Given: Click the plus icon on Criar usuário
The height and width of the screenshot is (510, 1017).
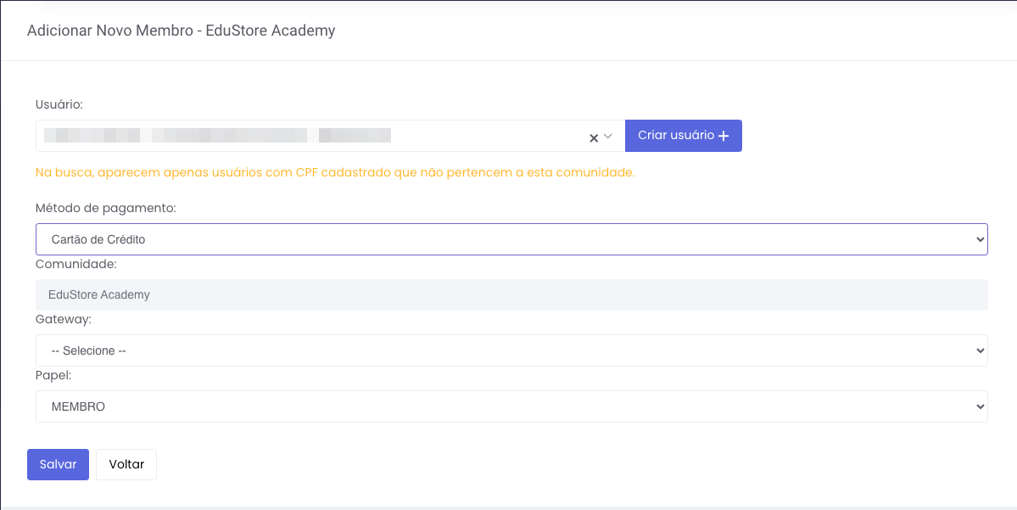Looking at the screenshot, I should (724, 137).
